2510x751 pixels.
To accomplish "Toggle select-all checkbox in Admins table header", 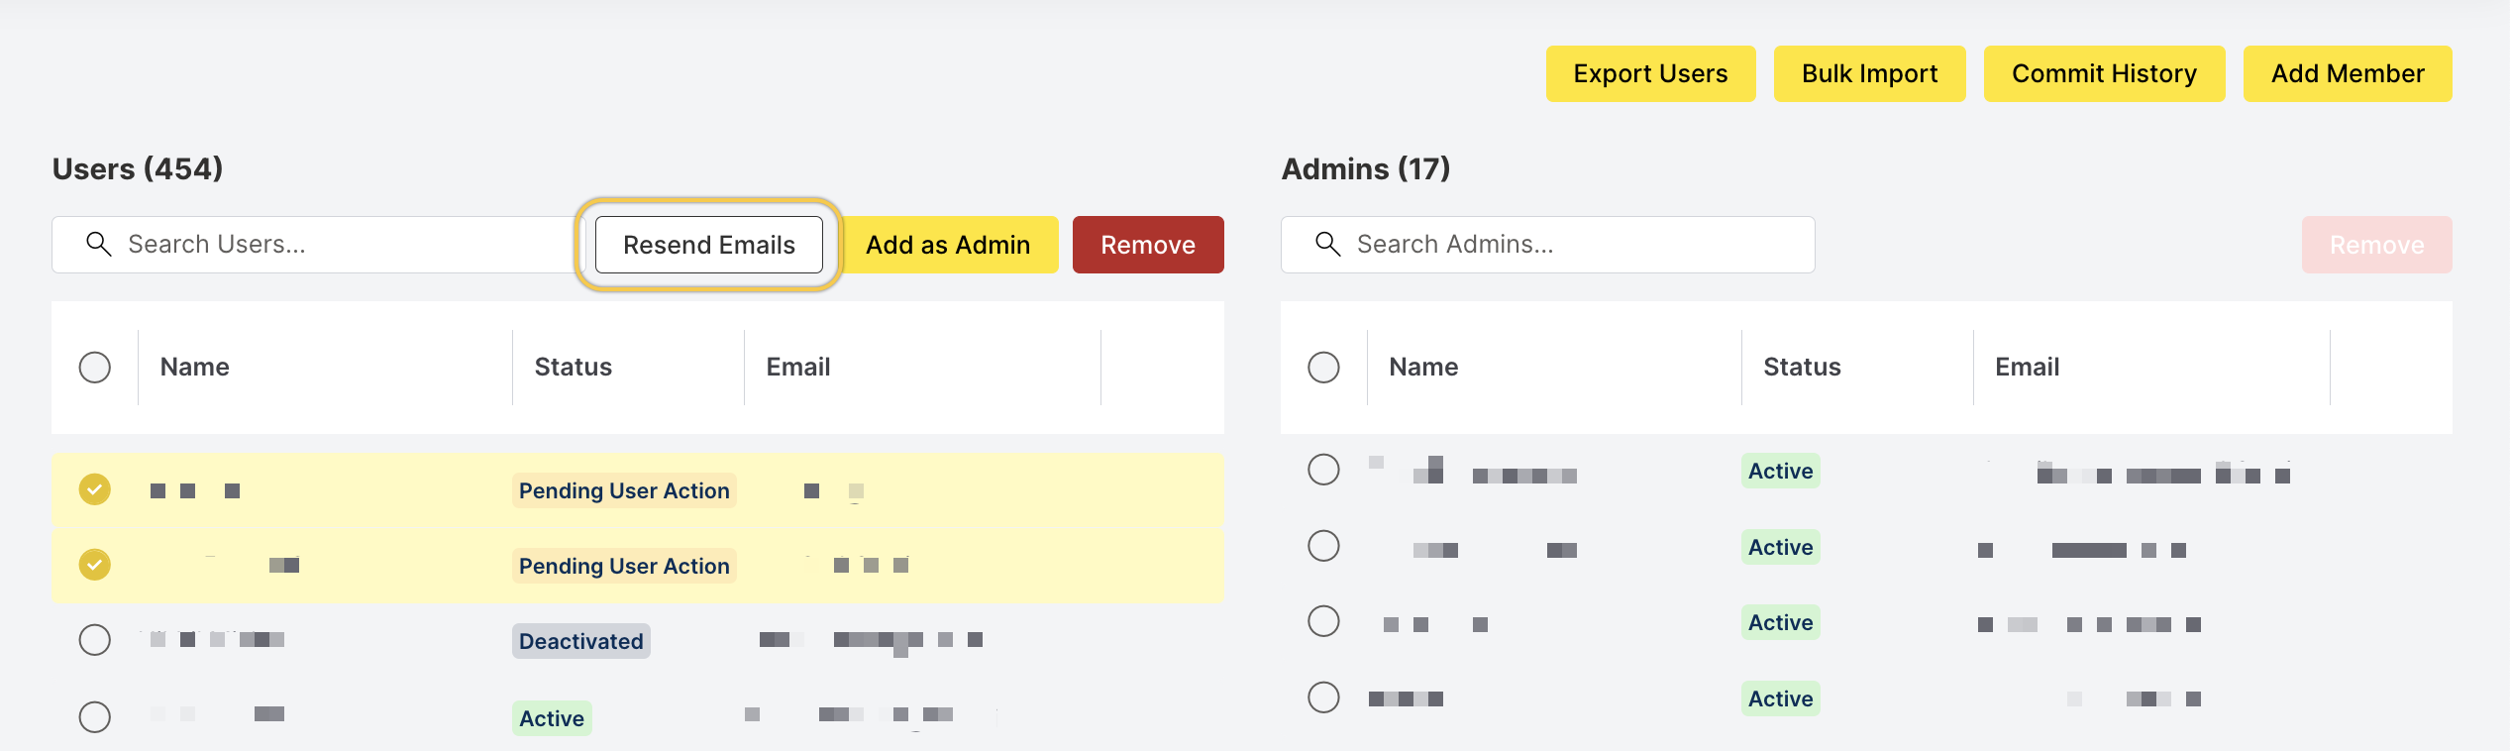I will point(1323,368).
